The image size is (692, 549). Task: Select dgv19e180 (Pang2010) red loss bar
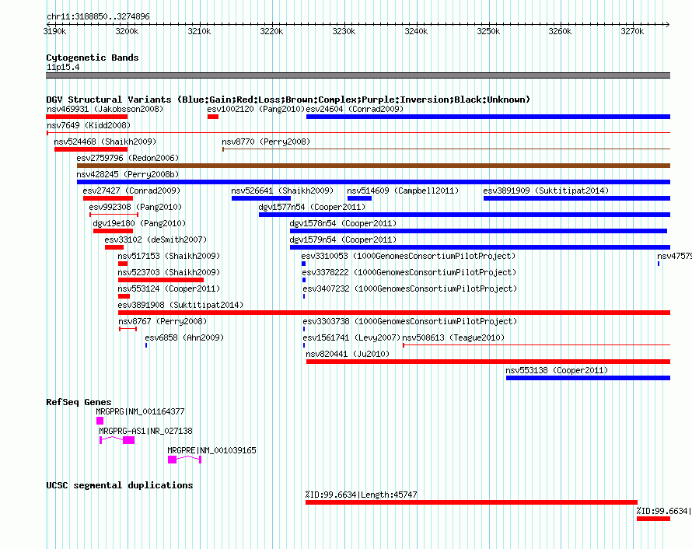coord(113,231)
